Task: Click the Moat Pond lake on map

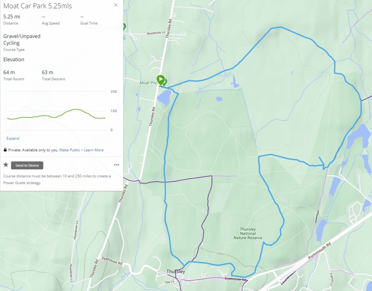Action: click(x=164, y=98)
